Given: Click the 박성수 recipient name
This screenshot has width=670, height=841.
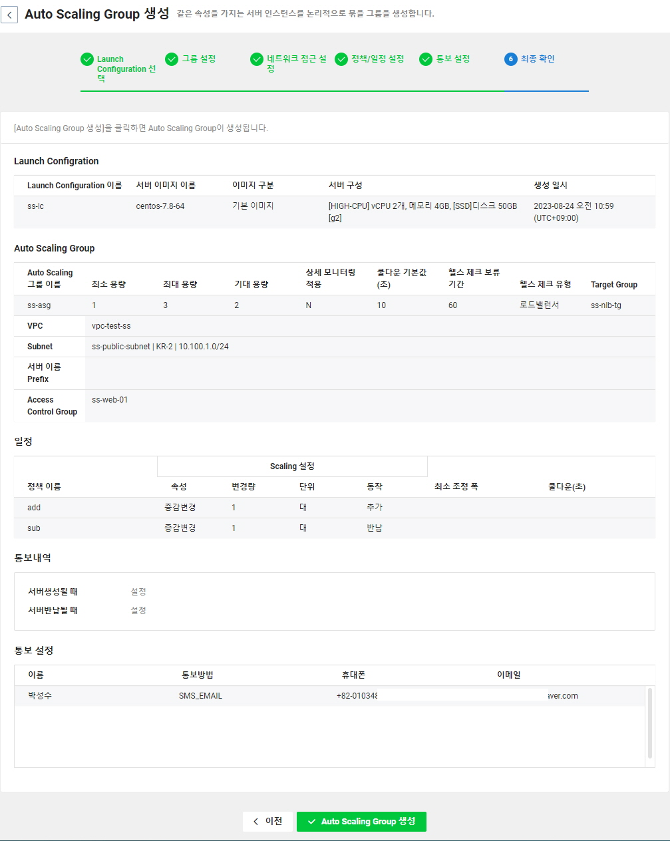Looking at the screenshot, I should pyautogui.click(x=40, y=695).
